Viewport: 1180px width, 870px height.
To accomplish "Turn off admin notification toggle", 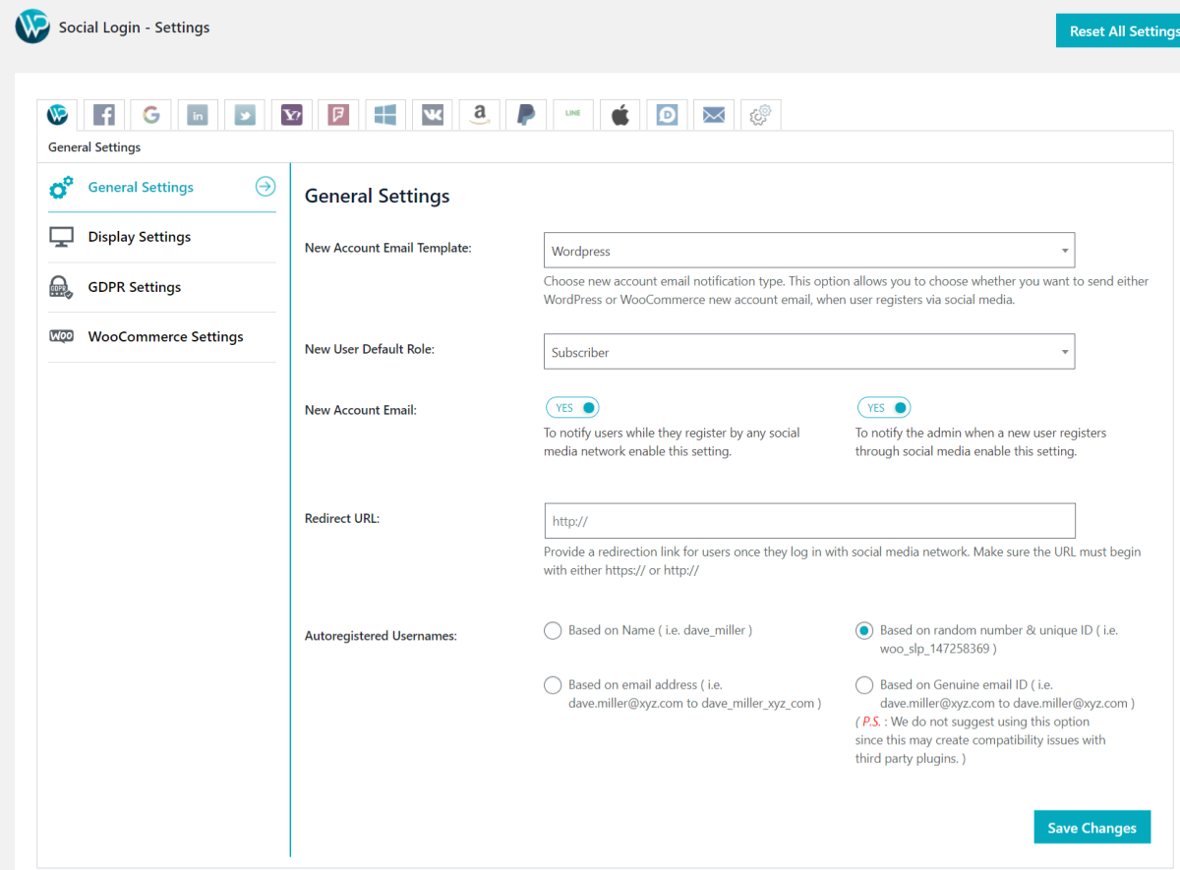I will click(883, 408).
